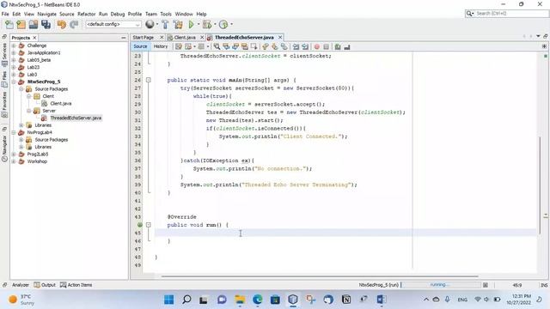Click the Uncomment icon at editor toolbar end
Image resolution: width=550 pixels, height=309 pixels.
point(347,46)
